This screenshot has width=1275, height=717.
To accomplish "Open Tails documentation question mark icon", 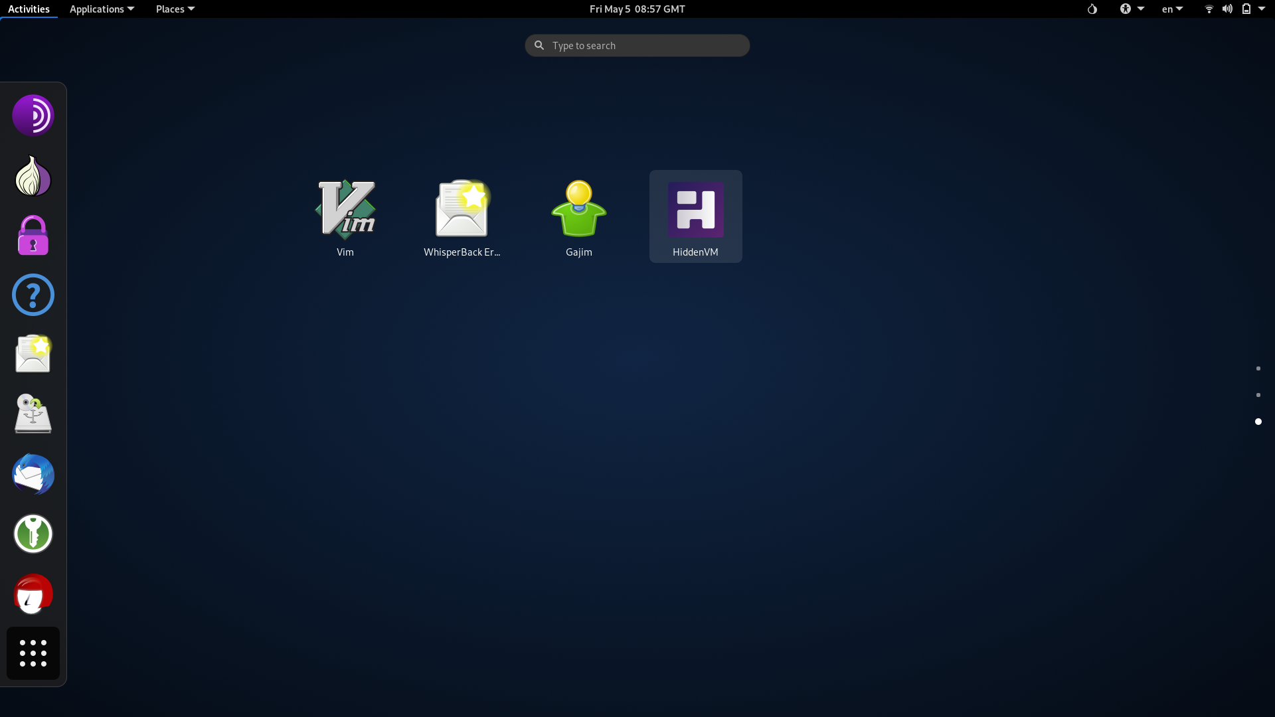I will (33, 295).
